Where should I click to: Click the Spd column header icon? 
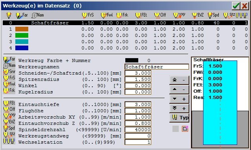pyautogui.click(x=213, y=15)
